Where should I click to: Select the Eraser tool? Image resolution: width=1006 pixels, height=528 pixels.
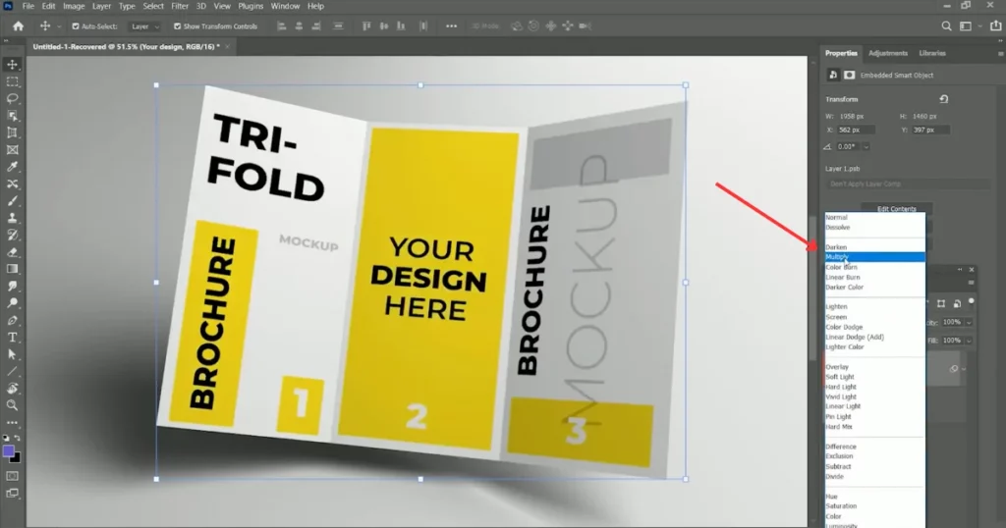coord(12,252)
